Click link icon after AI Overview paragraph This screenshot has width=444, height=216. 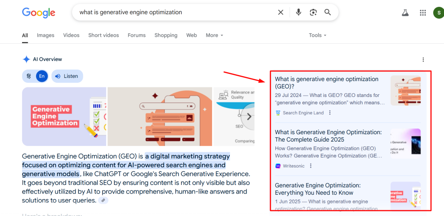103,200
